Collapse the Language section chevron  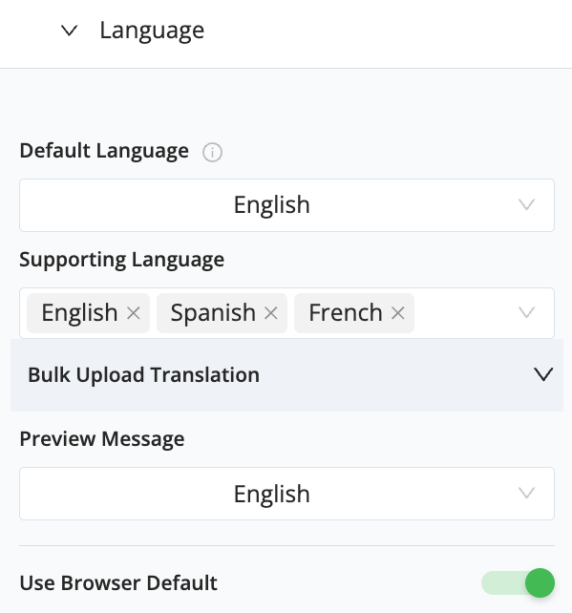click(x=70, y=31)
